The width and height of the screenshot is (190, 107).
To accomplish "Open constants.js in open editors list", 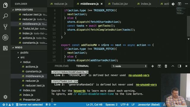I will pos(29,43).
